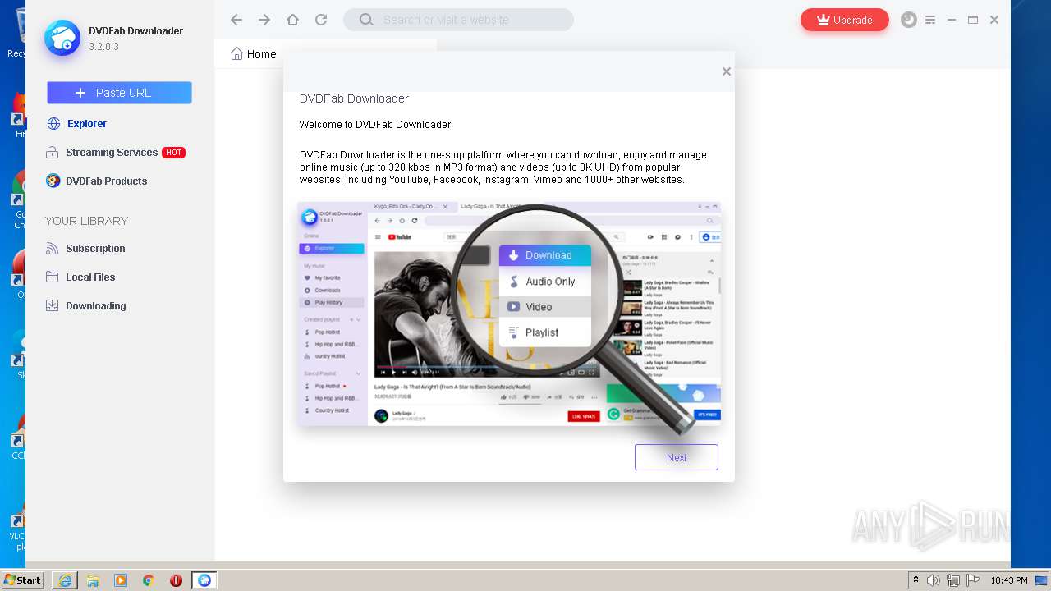The height and width of the screenshot is (591, 1051).
Task: Click the network tray icon
Action: (x=953, y=580)
